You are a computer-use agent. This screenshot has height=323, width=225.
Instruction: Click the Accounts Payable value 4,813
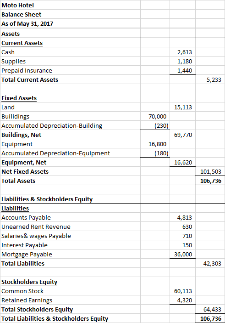(x=185, y=218)
